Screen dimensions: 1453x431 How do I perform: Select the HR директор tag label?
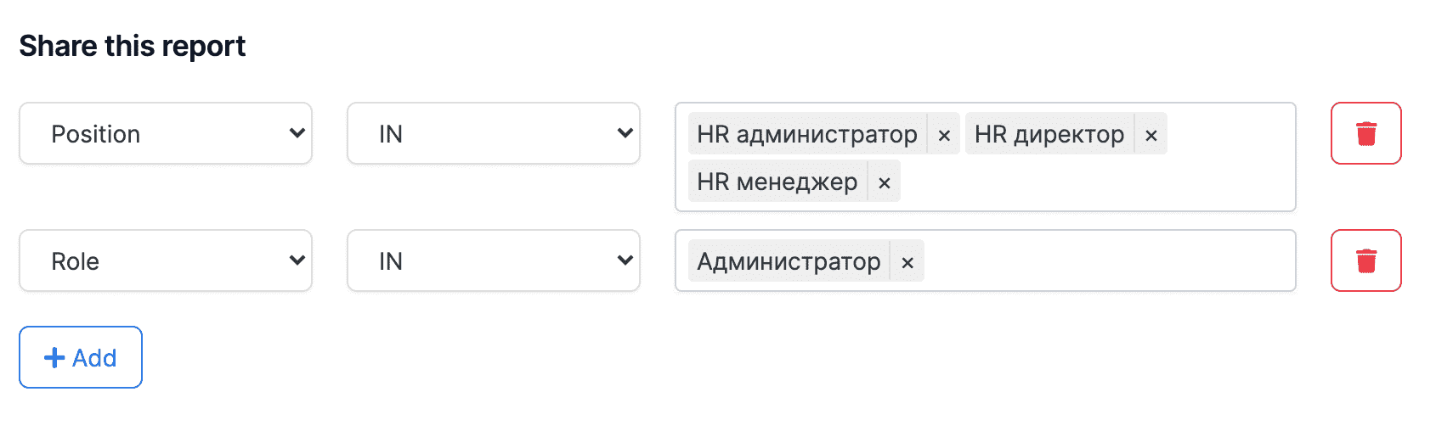pos(1049,134)
